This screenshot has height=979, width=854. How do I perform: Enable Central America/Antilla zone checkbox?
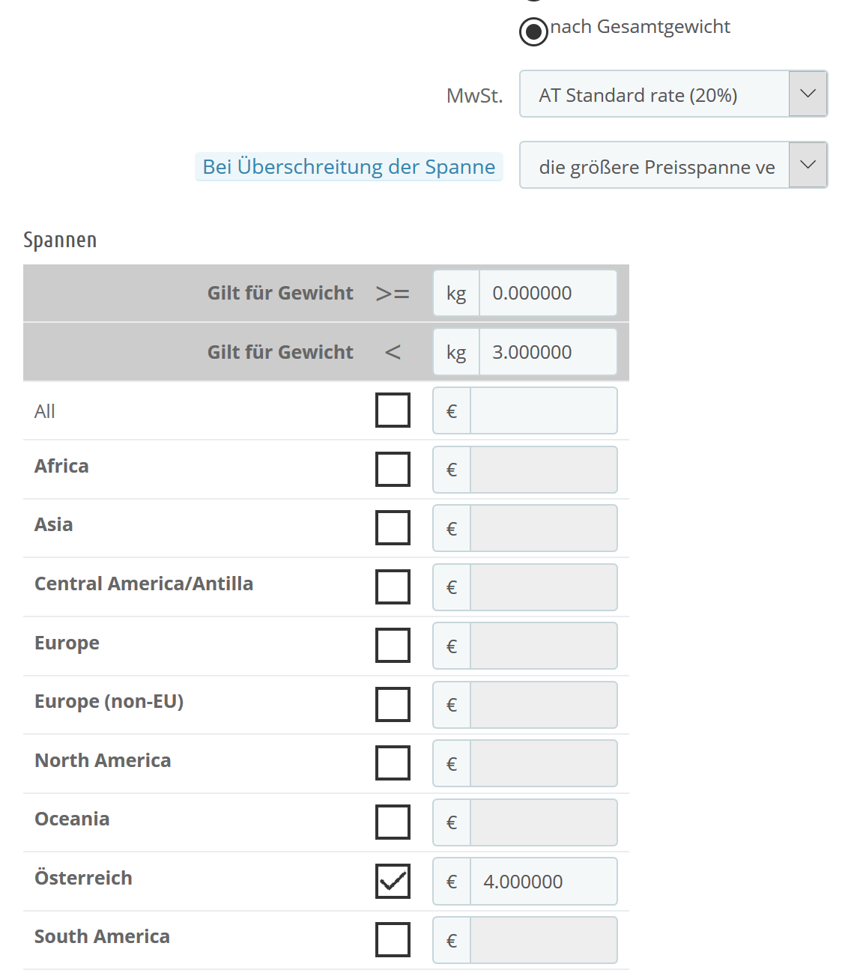coord(393,587)
